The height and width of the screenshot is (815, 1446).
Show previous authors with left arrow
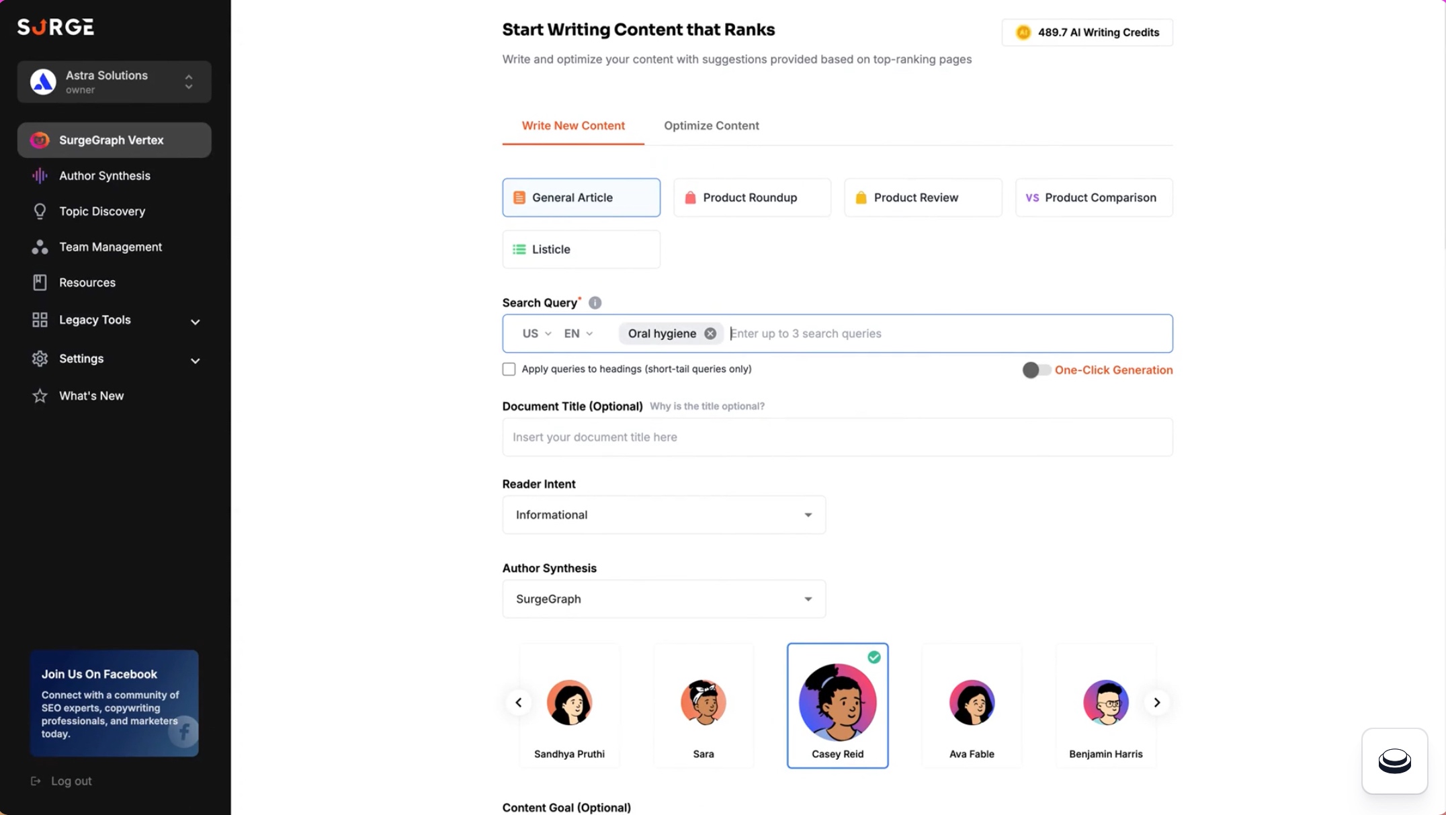tap(518, 703)
